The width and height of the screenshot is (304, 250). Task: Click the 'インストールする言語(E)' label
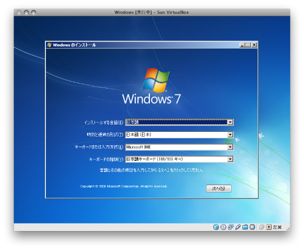pyautogui.click(x=104, y=122)
